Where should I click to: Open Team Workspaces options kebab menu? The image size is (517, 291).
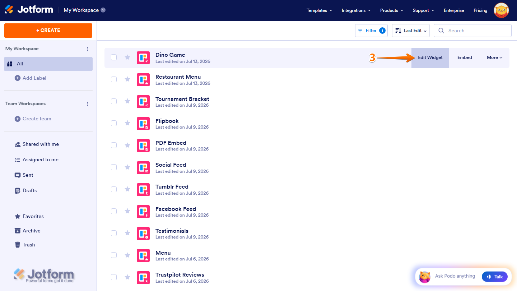click(x=88, y=104)
